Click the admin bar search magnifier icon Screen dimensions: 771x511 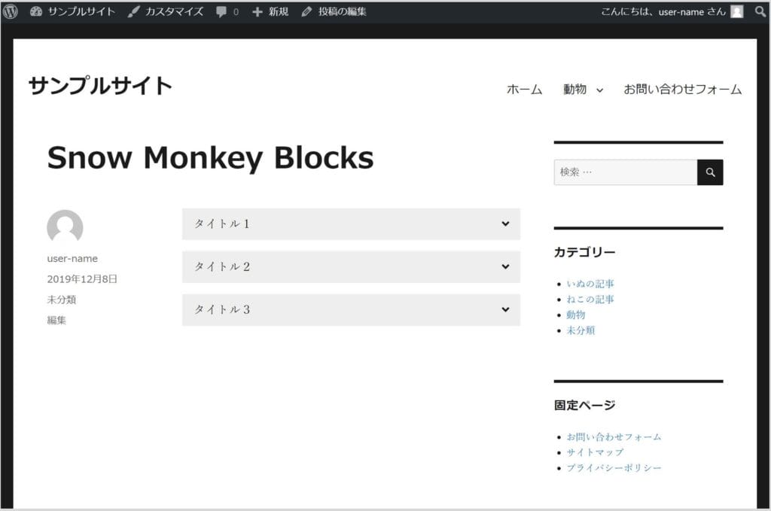(x=760, y=12)
